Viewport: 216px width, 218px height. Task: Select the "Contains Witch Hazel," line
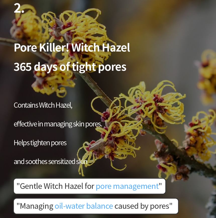point(43,105)
